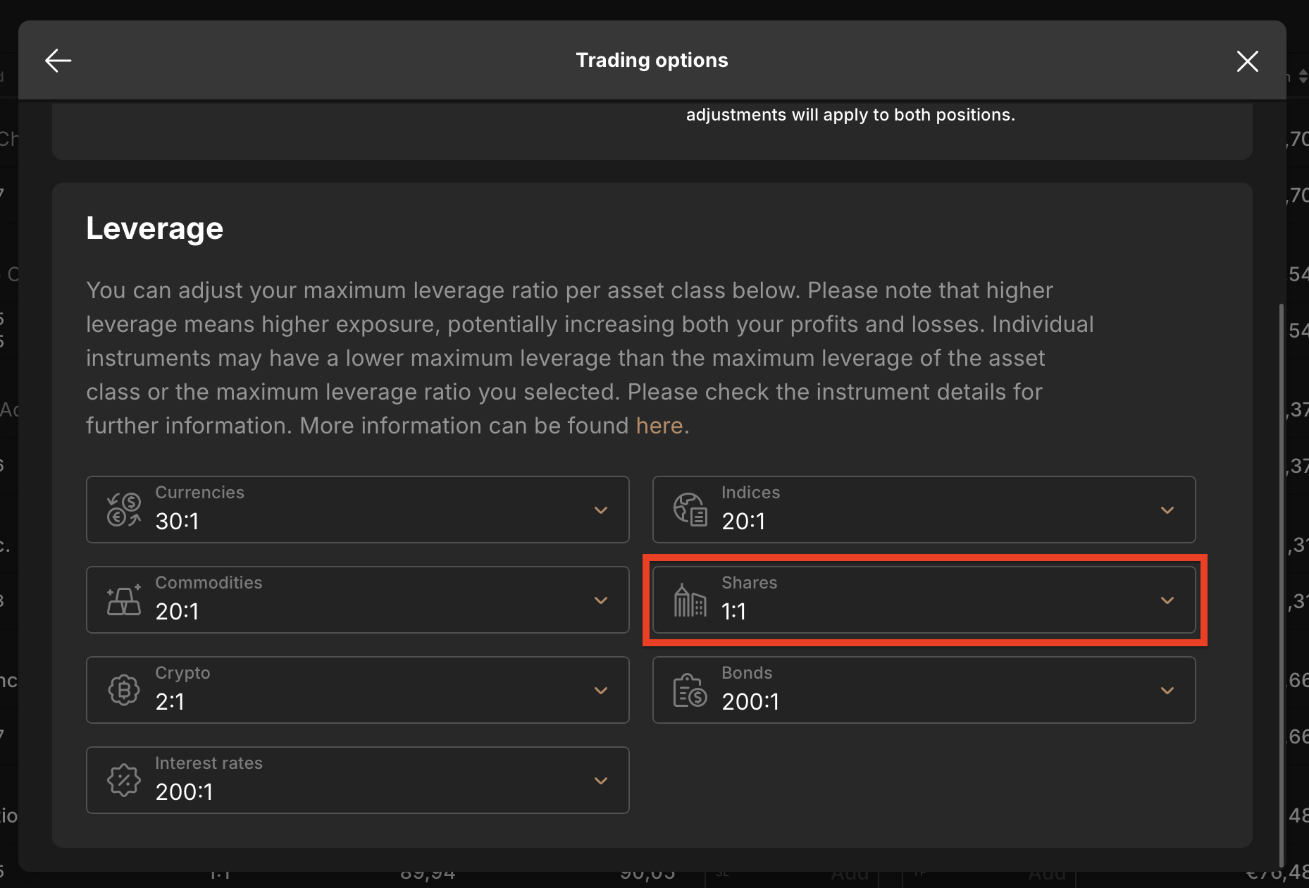Click the 'here' link for more information
Image resolution: width=1309 pixels, height=888 pixels.
659,426
